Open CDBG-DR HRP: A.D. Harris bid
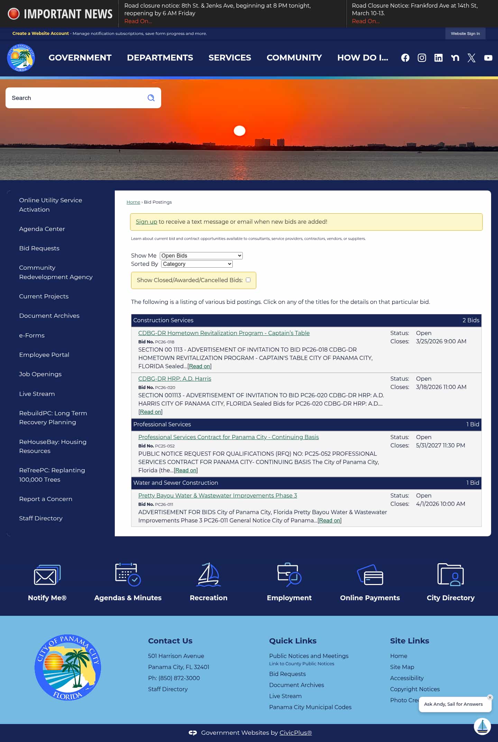498x742 pixels. coord(175,379)
